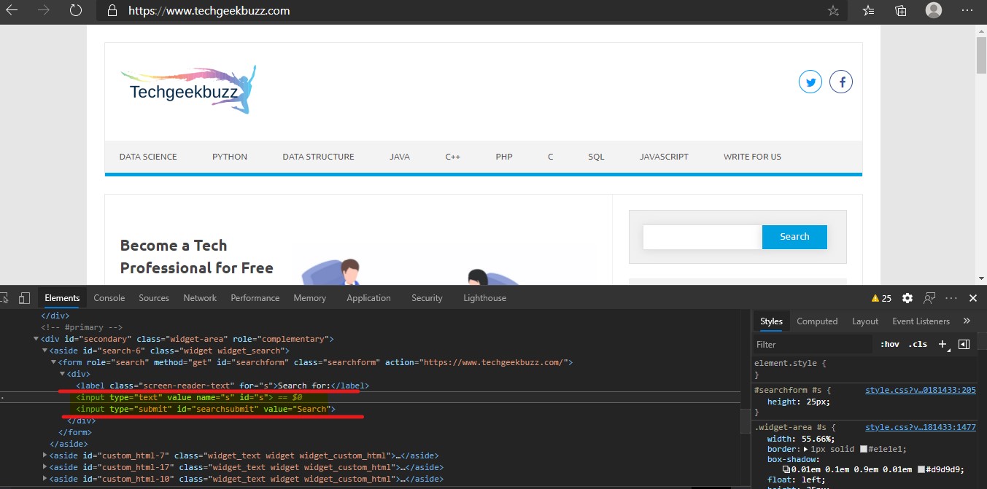
Task: Click the blue Search button
Action: click(794, 237)
